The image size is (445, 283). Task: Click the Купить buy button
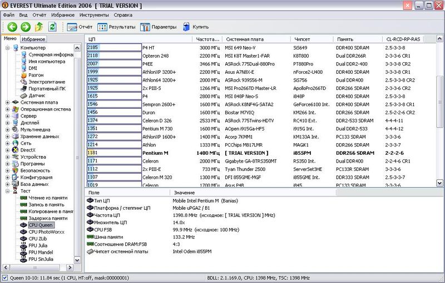196,27
